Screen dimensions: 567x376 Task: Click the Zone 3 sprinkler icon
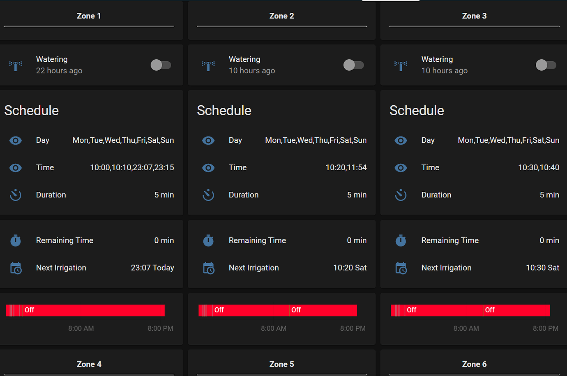tap(401, 65)
